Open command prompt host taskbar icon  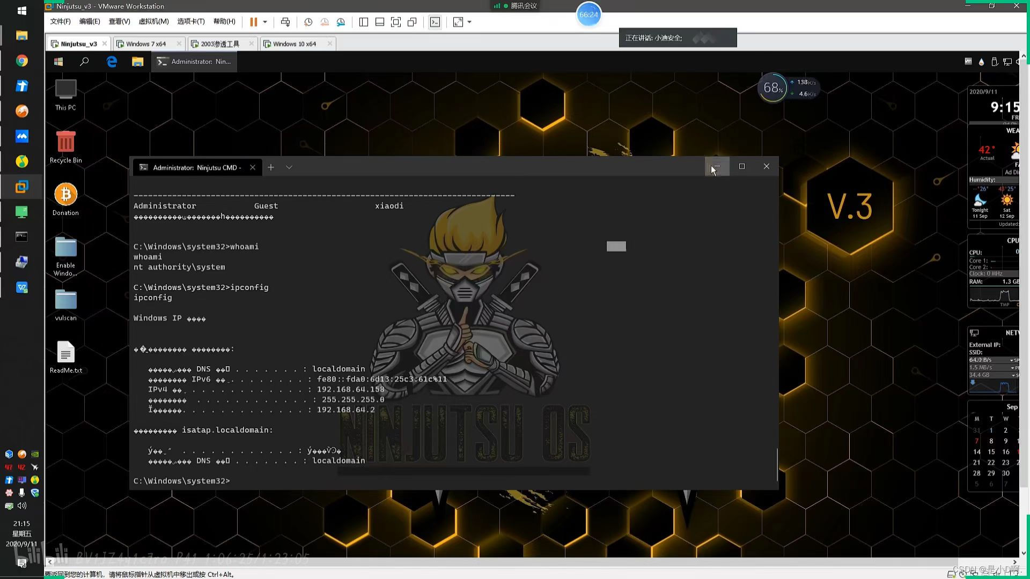(x=21, y=236)
